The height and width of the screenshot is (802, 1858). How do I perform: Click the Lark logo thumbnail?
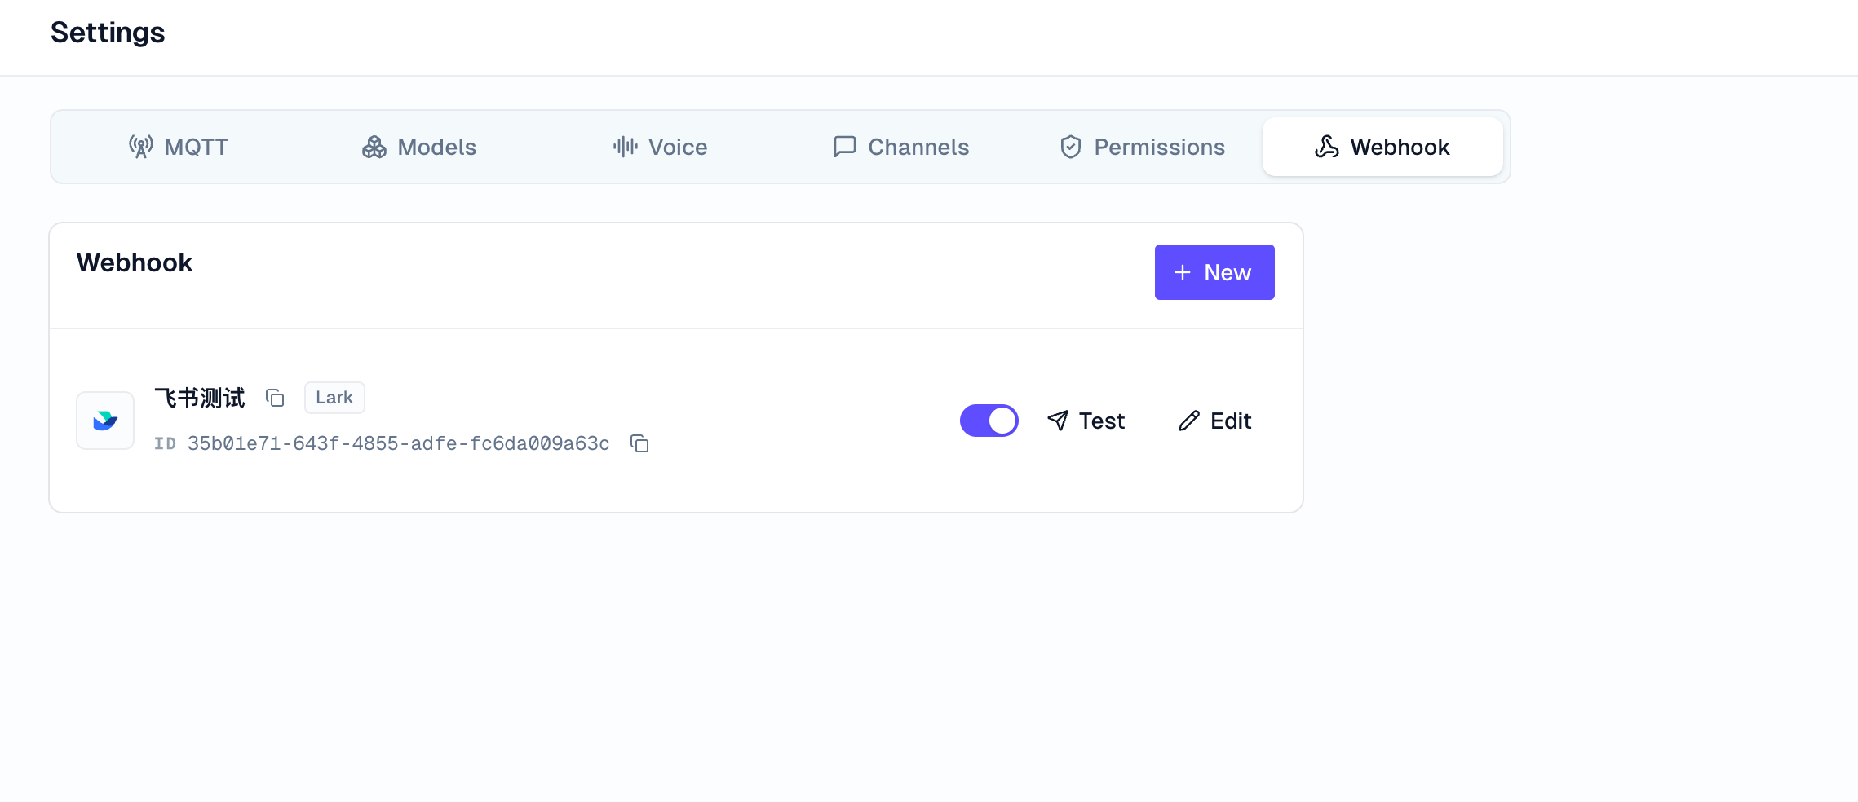coord(105,421)
